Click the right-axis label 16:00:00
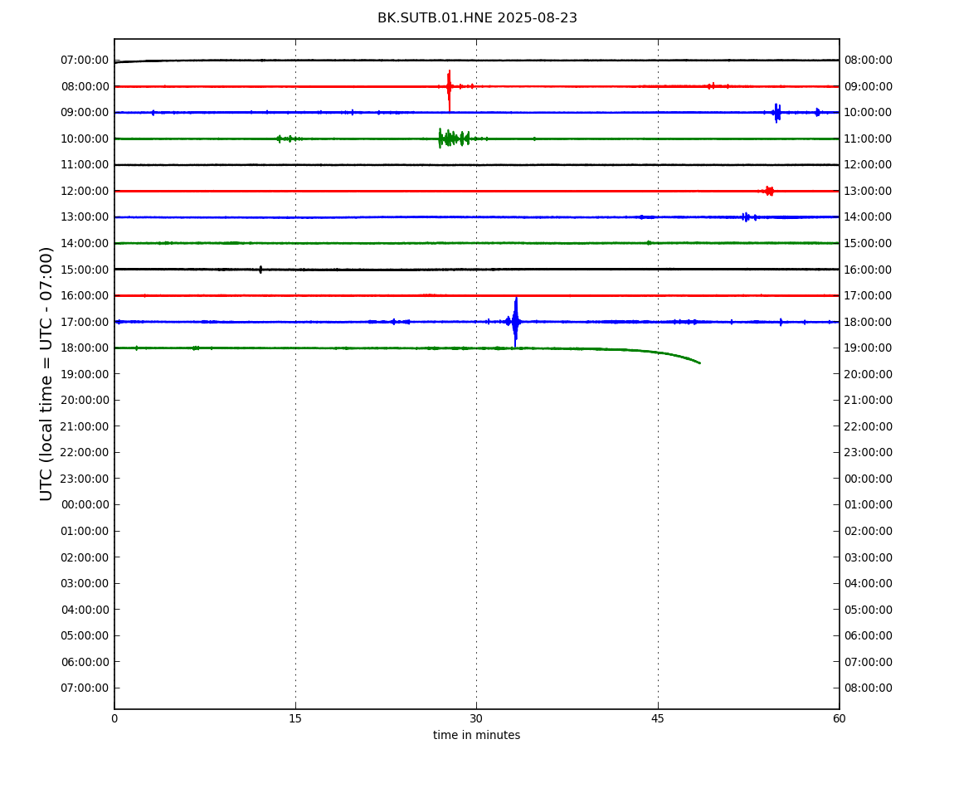This screenshot has height=788, width=954. pos(869,270)
